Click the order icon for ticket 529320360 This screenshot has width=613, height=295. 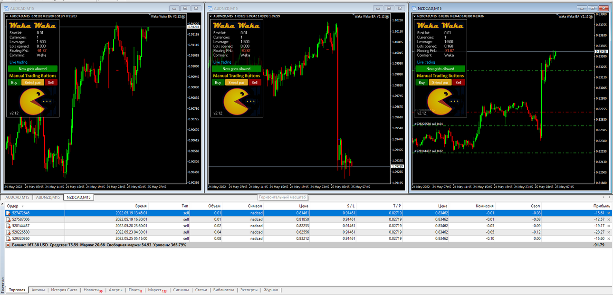coord(8,238)
